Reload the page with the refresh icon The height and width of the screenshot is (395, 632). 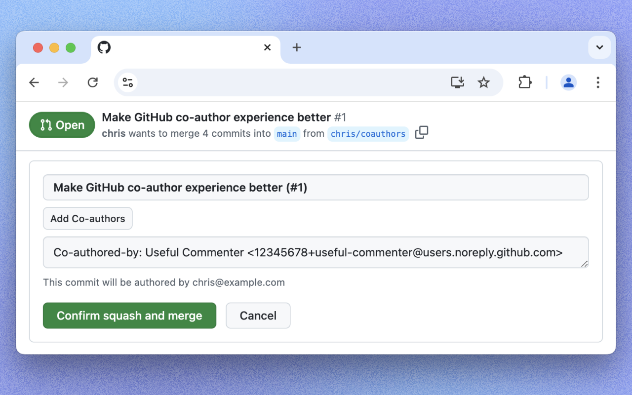(93, 82)
